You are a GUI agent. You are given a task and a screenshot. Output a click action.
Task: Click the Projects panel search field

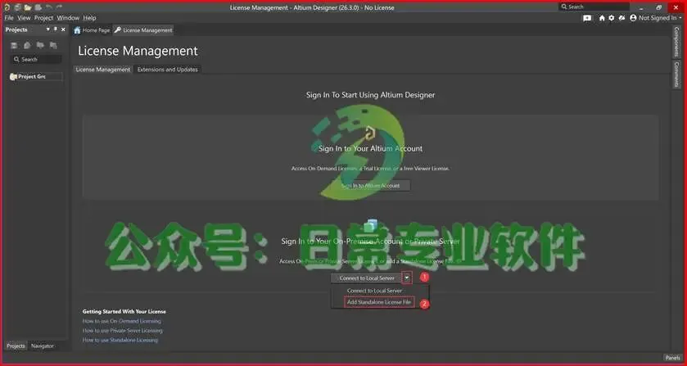click(36, 59)
